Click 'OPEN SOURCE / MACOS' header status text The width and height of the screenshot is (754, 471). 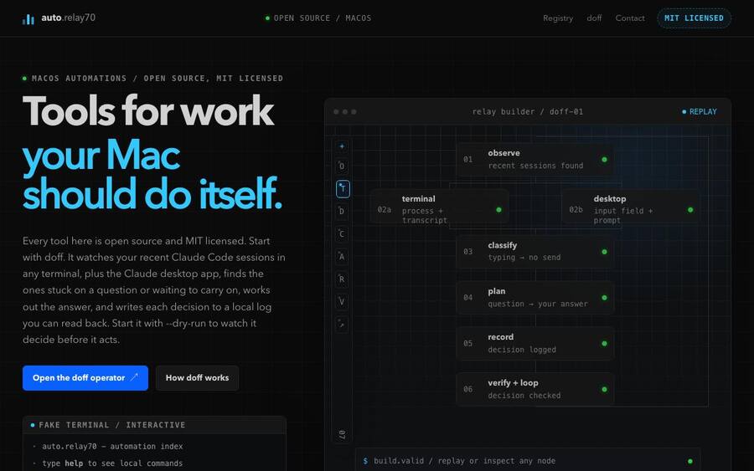coord(323,18)
